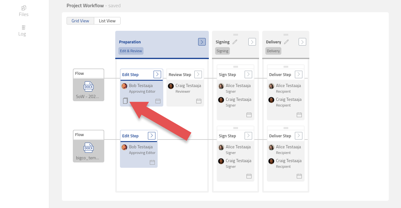The height and width of the screenshot is (208, 401).
Task: Expand the Preparation stage chevron
Action: (202, 42)
